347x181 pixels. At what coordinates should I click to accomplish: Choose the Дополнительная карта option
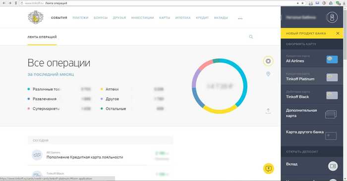click(312, 114)
